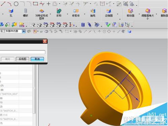Select the Studio Spline tool

click(x=42, y=4)
